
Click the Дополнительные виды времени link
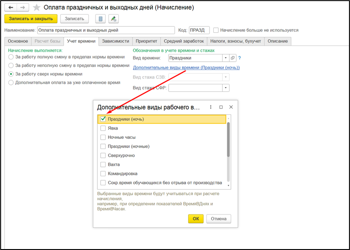click(186, 67)
